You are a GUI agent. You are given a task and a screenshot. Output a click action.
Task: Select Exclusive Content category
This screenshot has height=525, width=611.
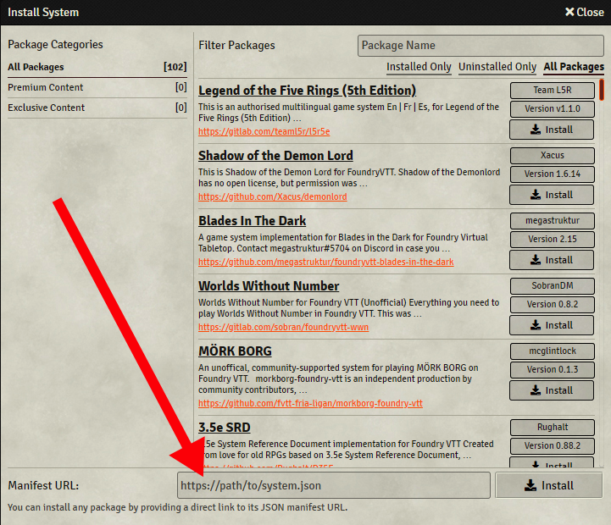click(x=97, y=108)
